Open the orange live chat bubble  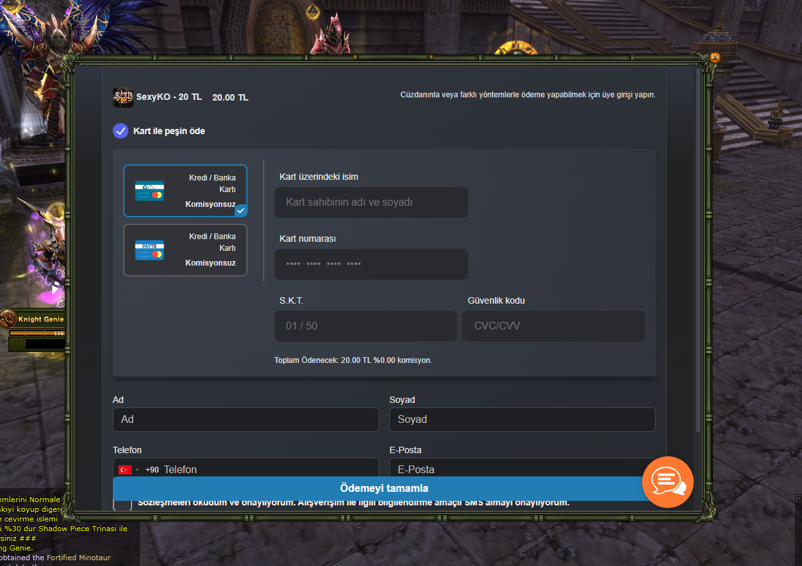667,482
